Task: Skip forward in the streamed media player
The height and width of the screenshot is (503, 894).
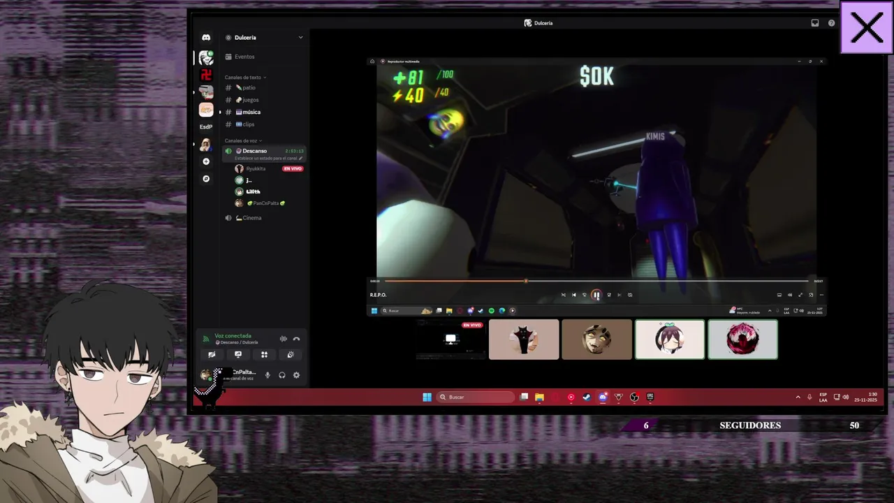Action: click(x=609, y=295)
